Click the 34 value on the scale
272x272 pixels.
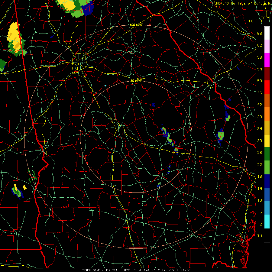tap(260, 129)
